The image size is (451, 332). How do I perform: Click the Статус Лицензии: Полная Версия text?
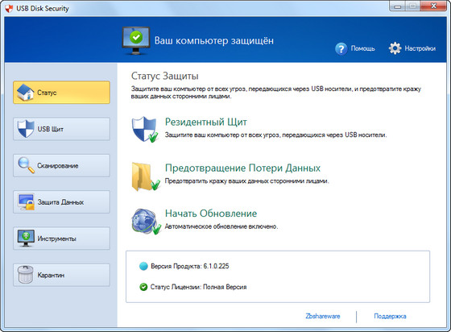point(198,287)
